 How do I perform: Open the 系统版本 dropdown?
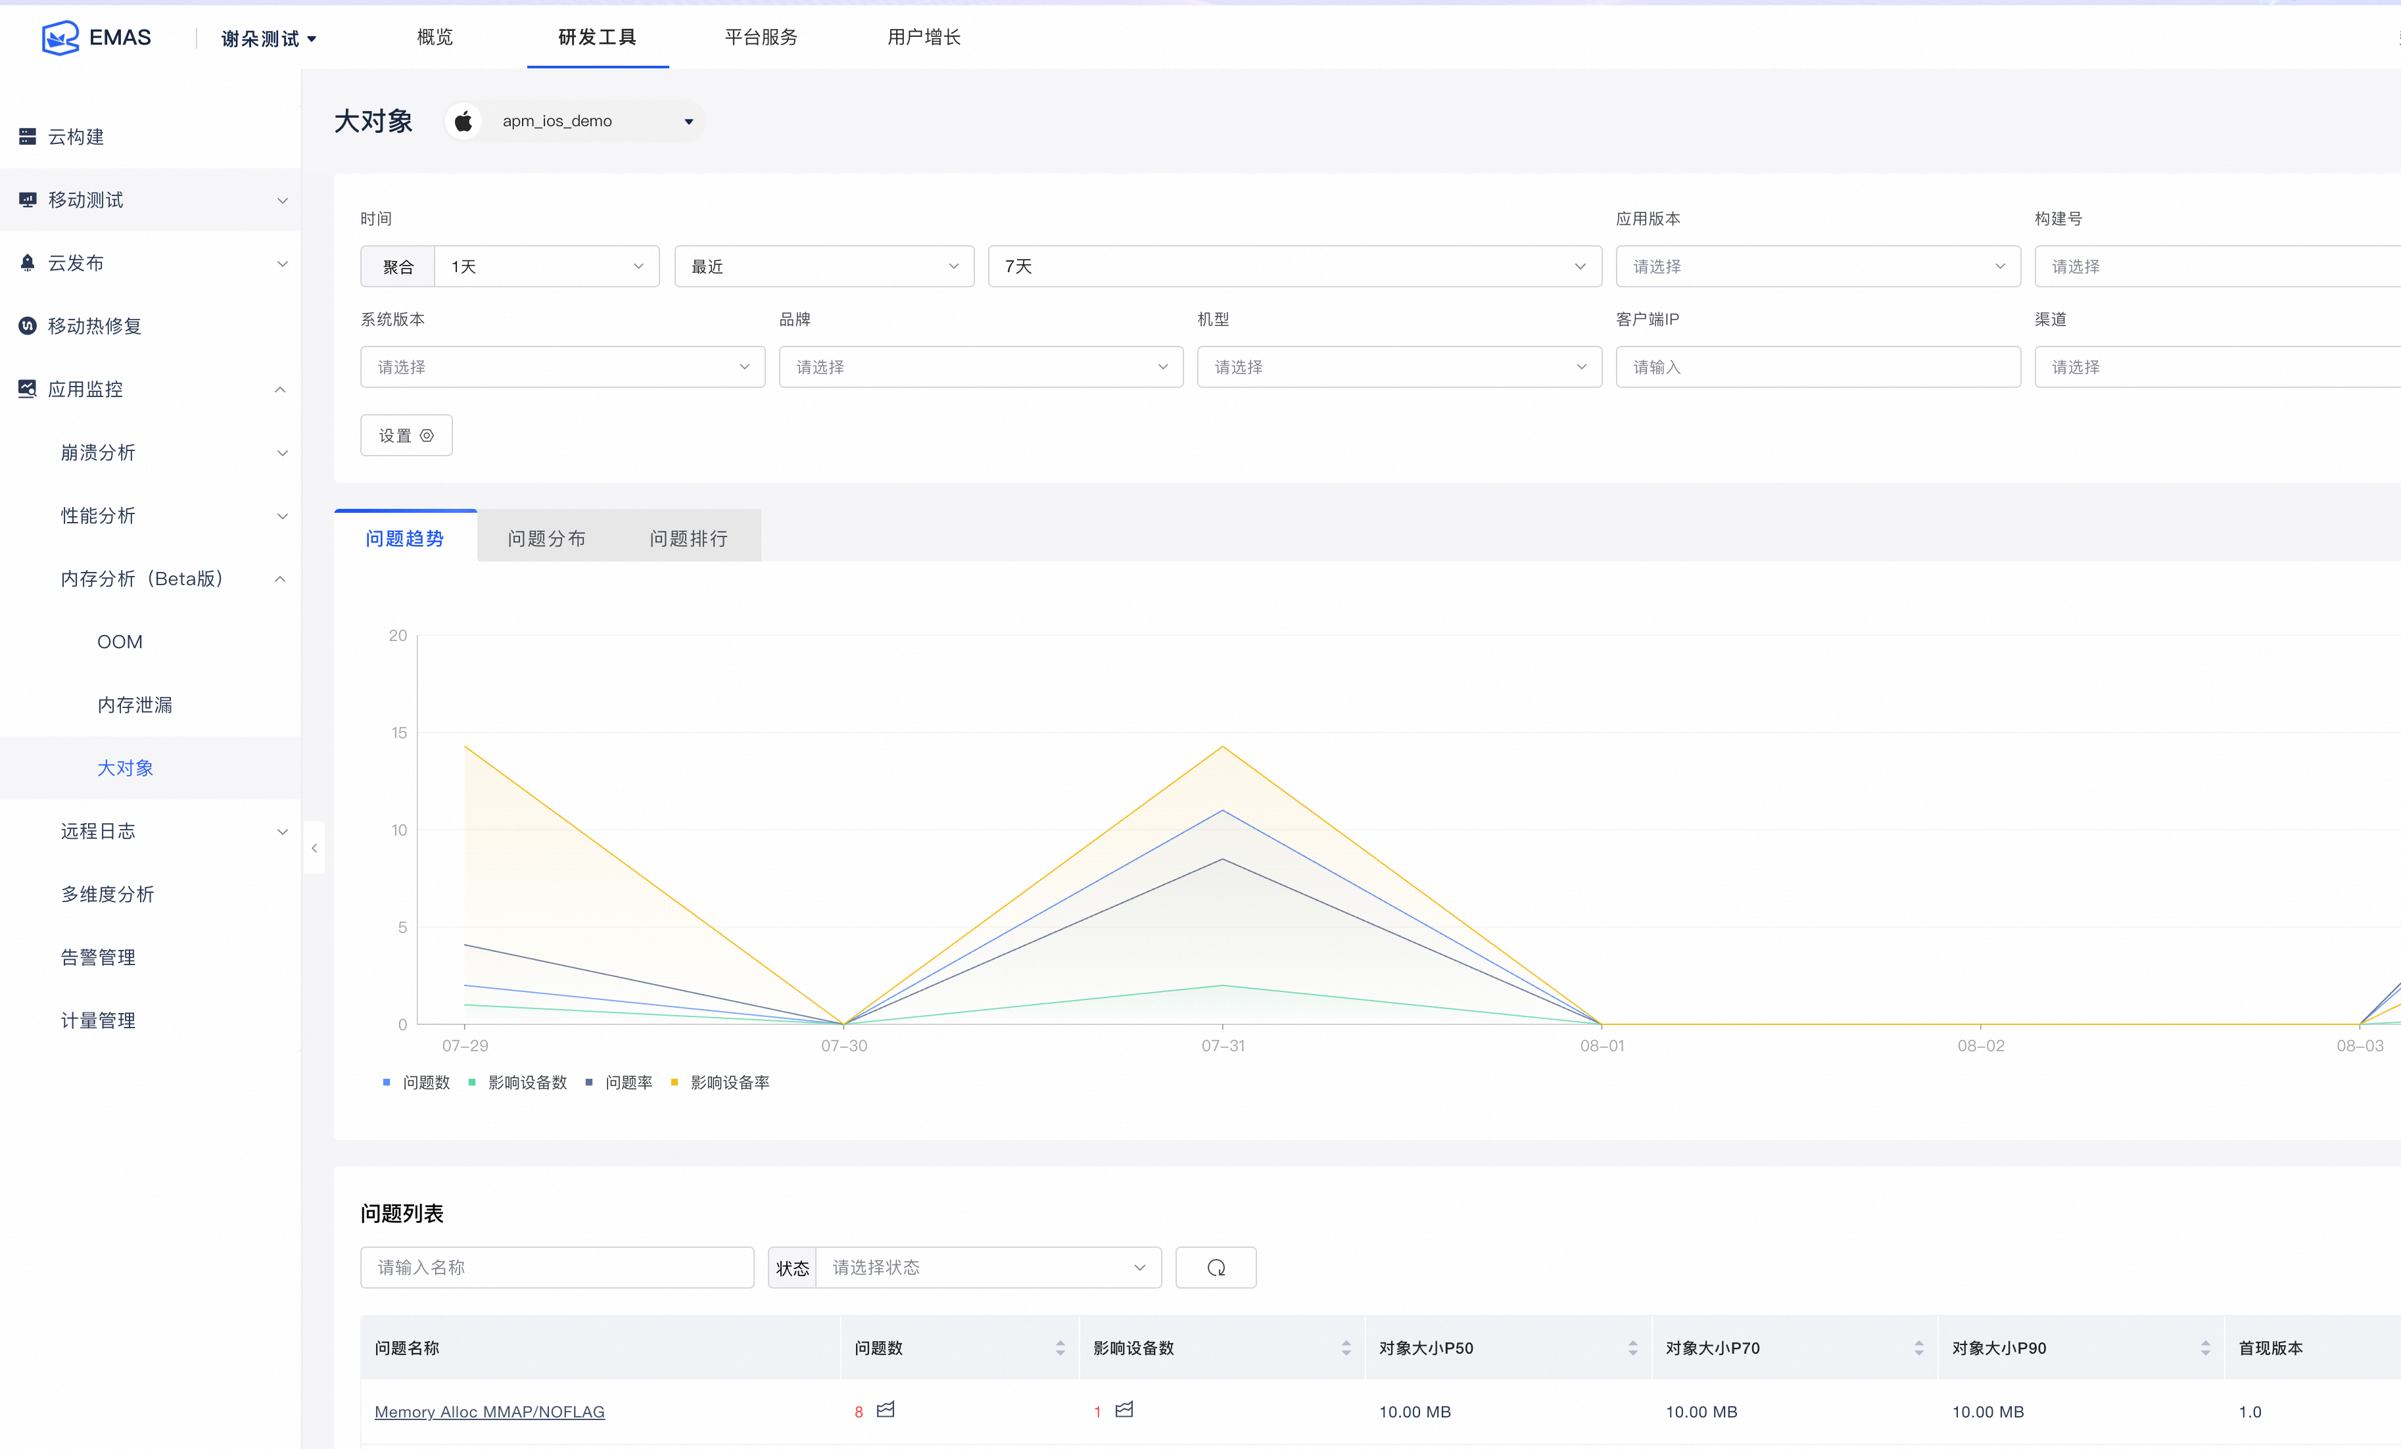coord(562,366)
